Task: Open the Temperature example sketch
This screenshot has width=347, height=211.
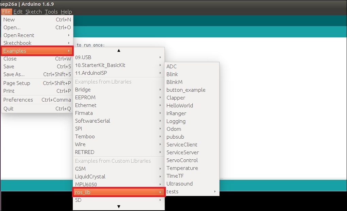Action: click(x=192, y=168)
